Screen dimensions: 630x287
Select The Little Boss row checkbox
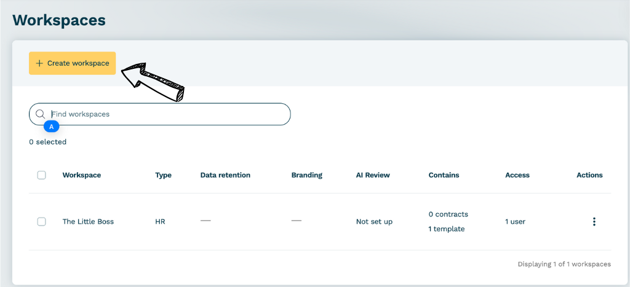coord(41,222)
